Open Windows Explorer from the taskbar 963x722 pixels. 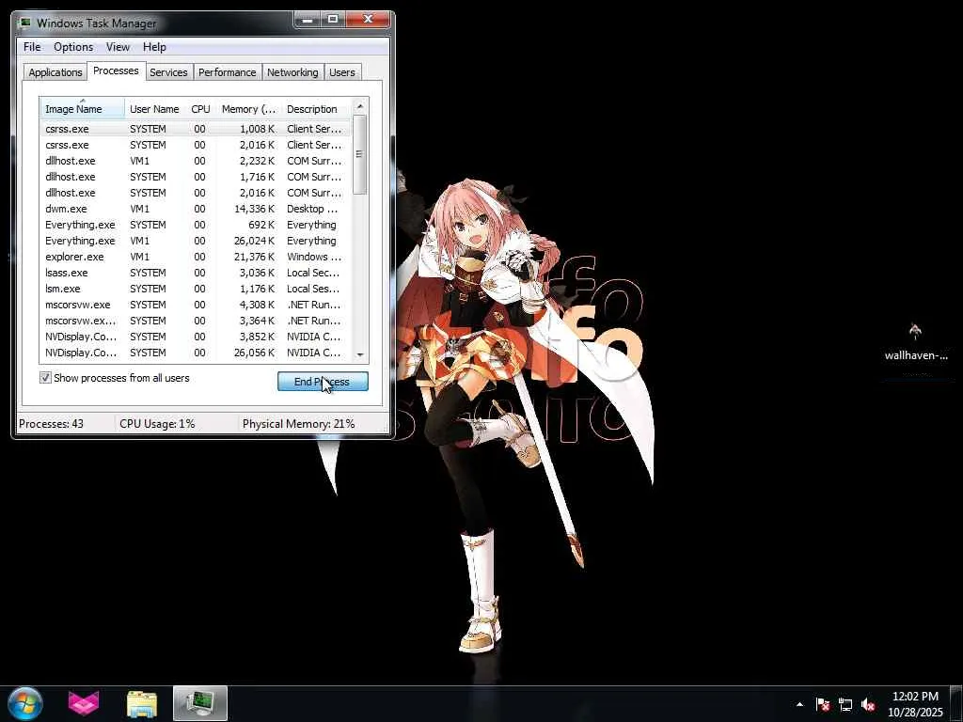point(142,703)
